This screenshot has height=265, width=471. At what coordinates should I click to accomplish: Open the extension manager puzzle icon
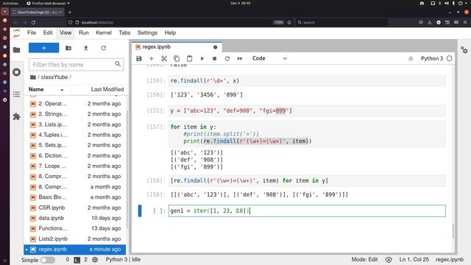pyautogui.click(x=16, y=116)
